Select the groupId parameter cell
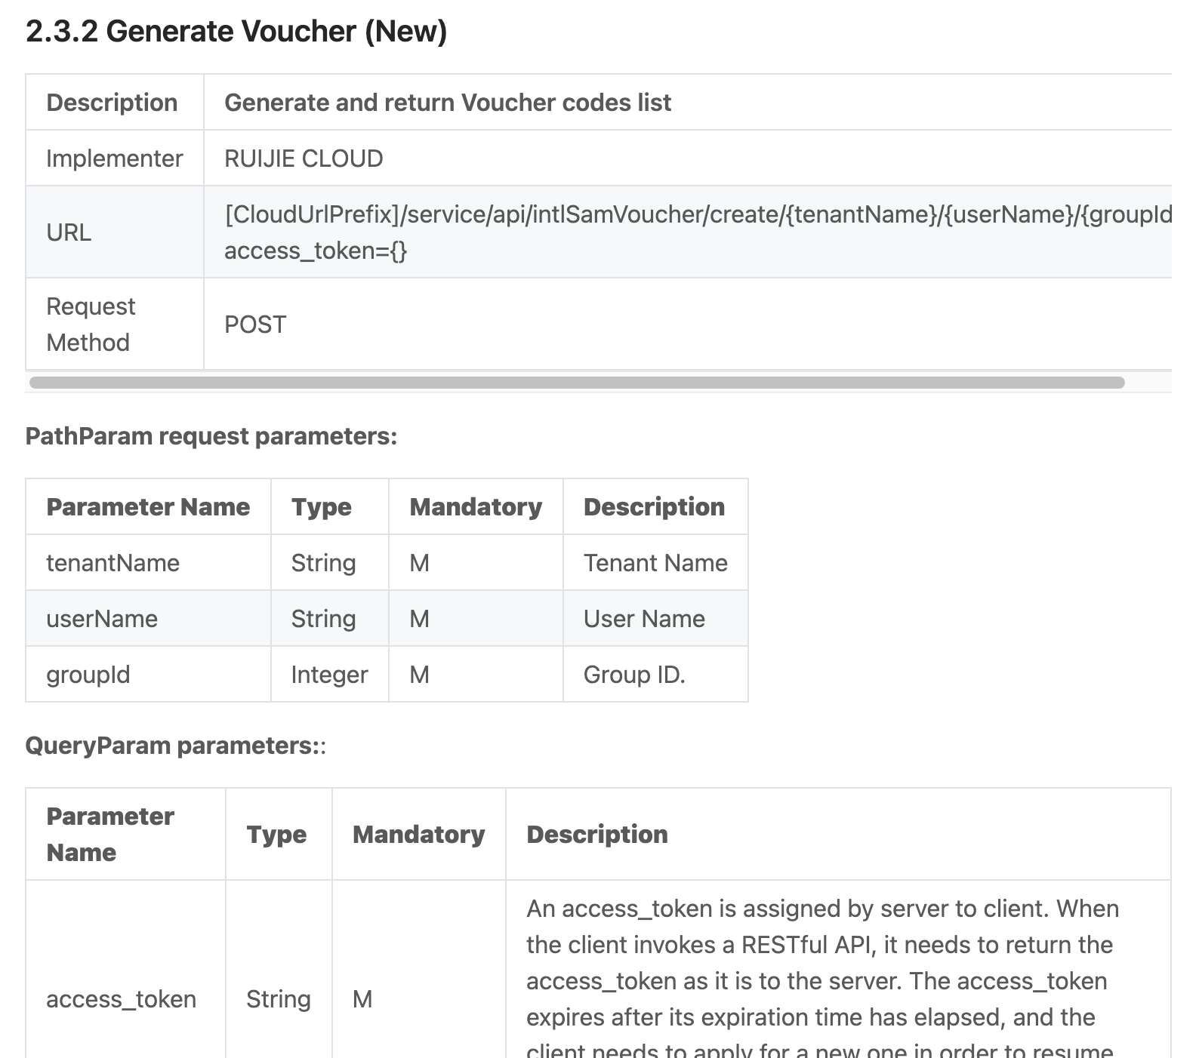This screenshot has height=1058, width=1199. [148, 675]
